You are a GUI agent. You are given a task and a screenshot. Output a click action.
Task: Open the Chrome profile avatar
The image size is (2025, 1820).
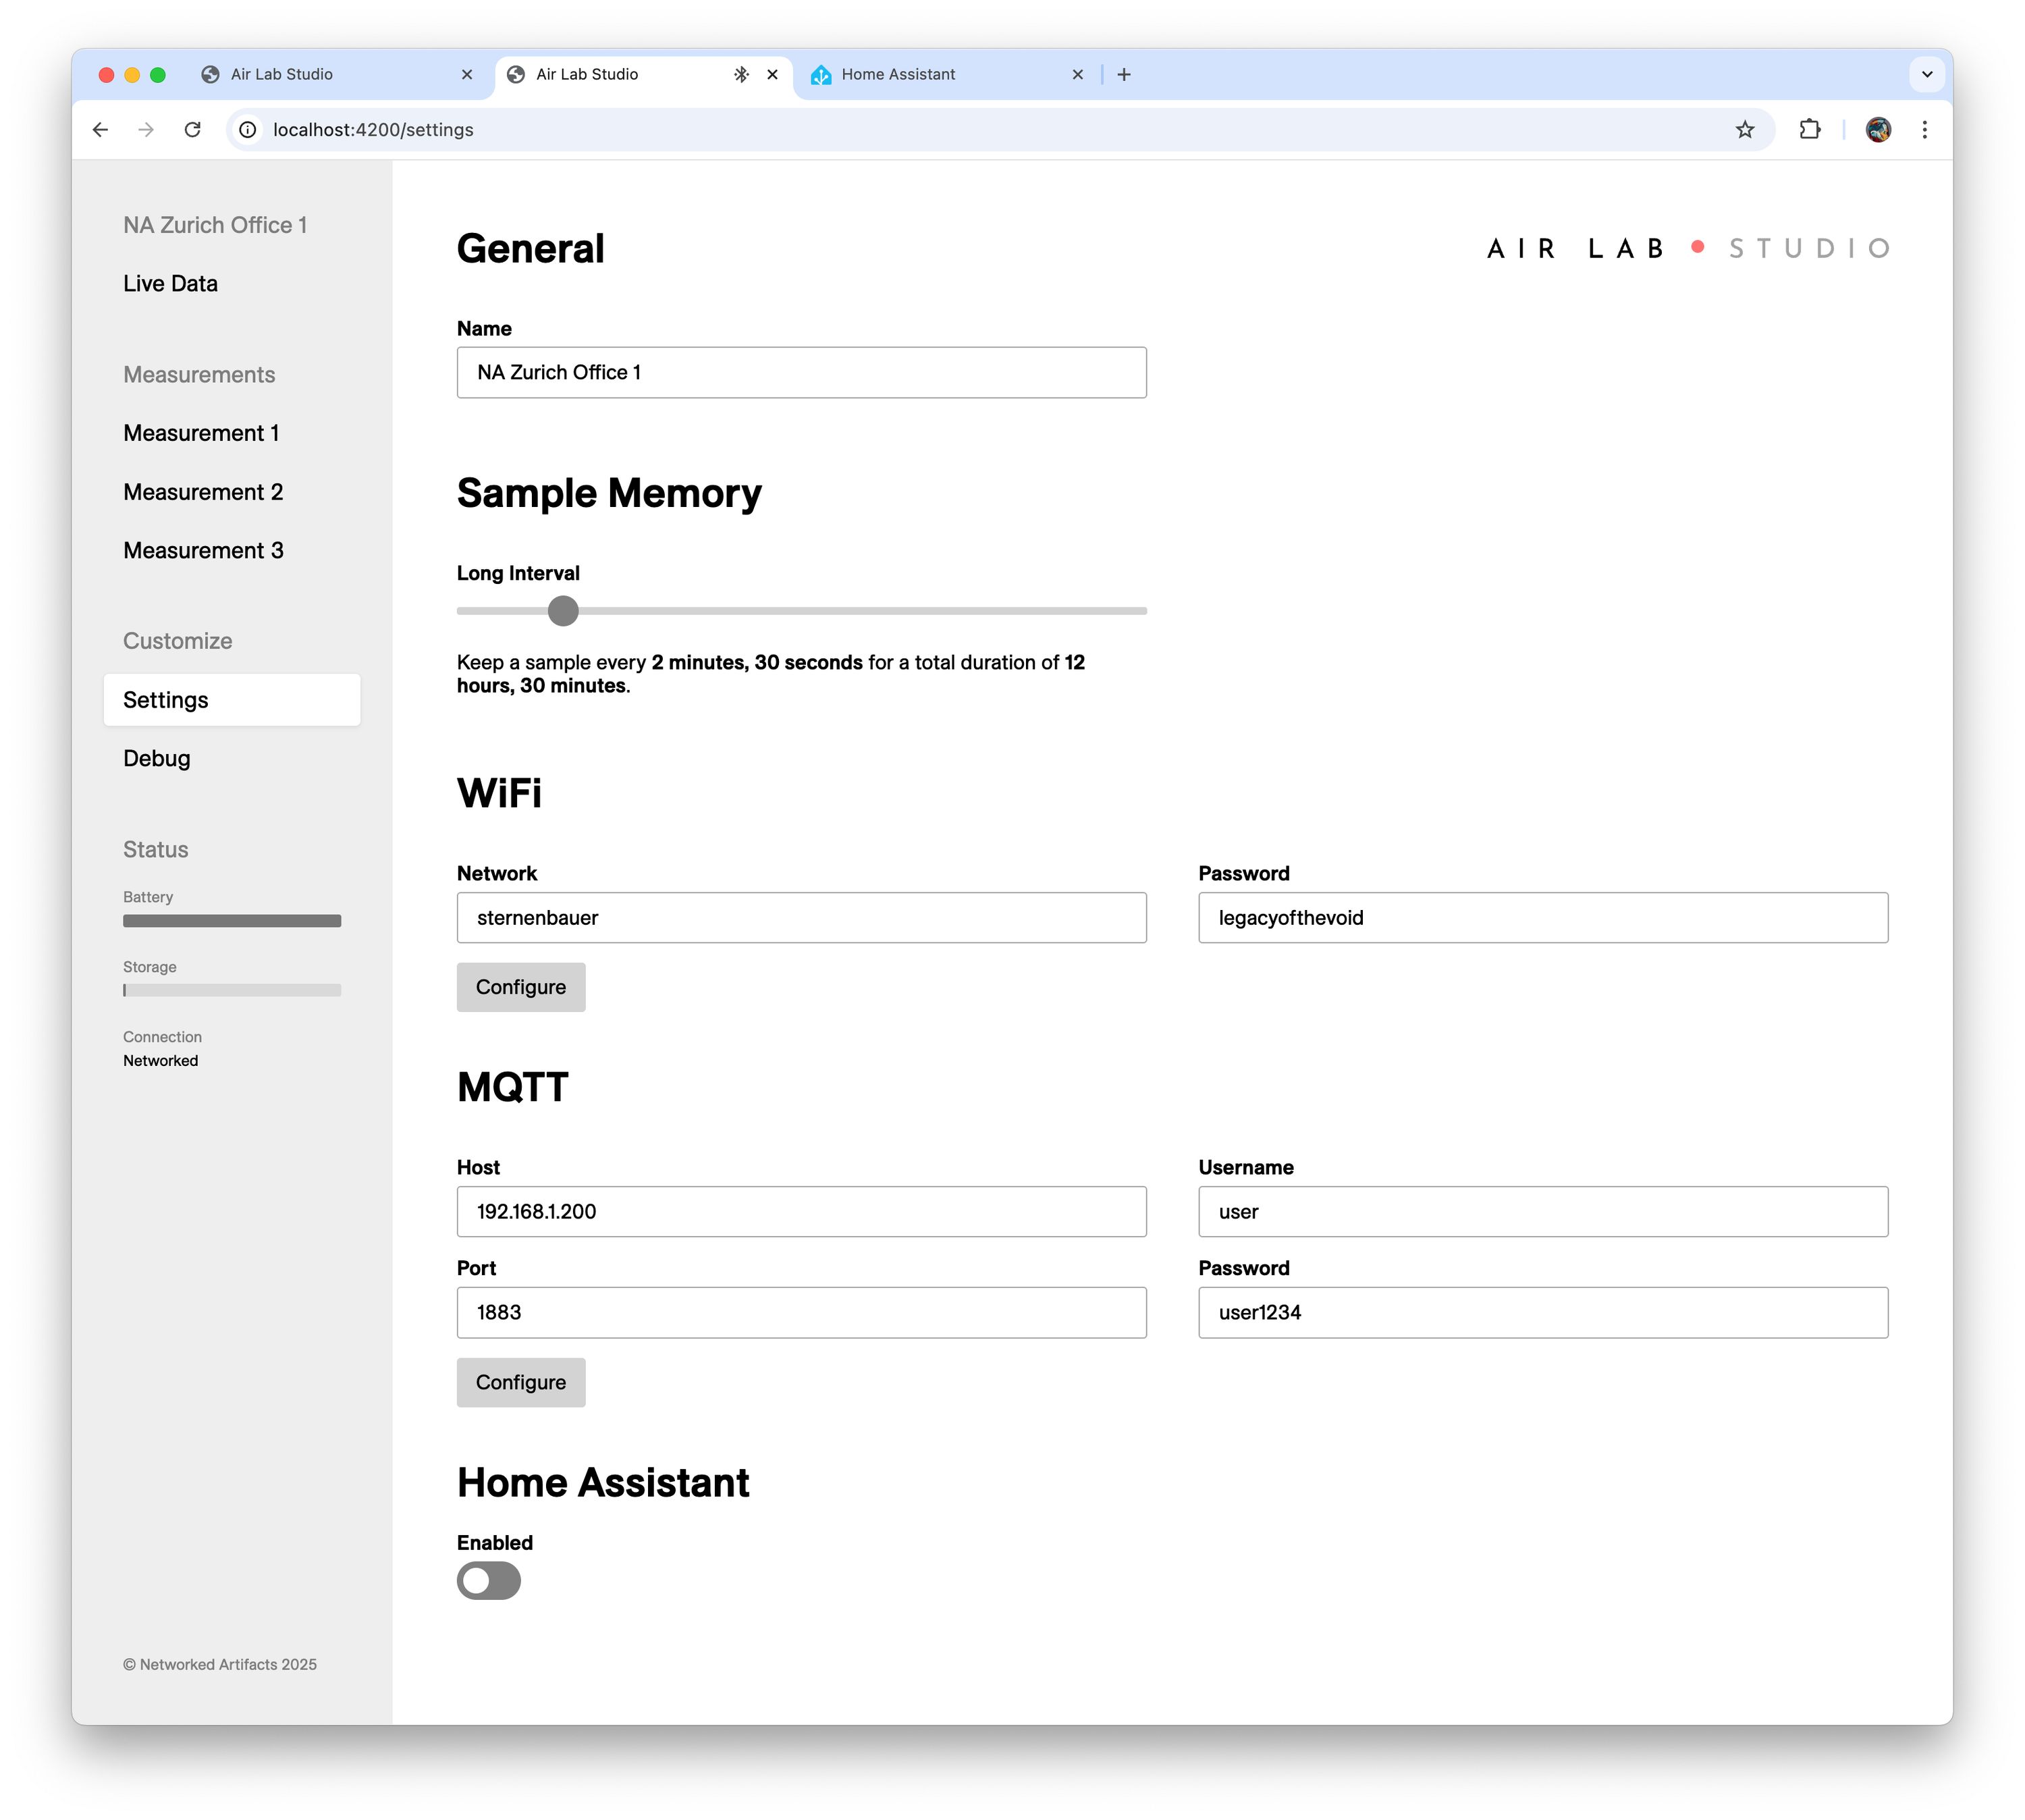[x=1877, y=130]
